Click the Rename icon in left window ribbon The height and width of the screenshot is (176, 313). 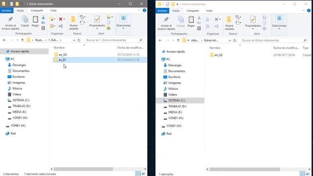click(61, 26)
